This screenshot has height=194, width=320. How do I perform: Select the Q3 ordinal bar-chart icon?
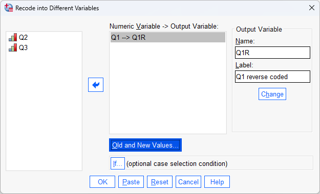pyautogui.click(x=13, y=47)
